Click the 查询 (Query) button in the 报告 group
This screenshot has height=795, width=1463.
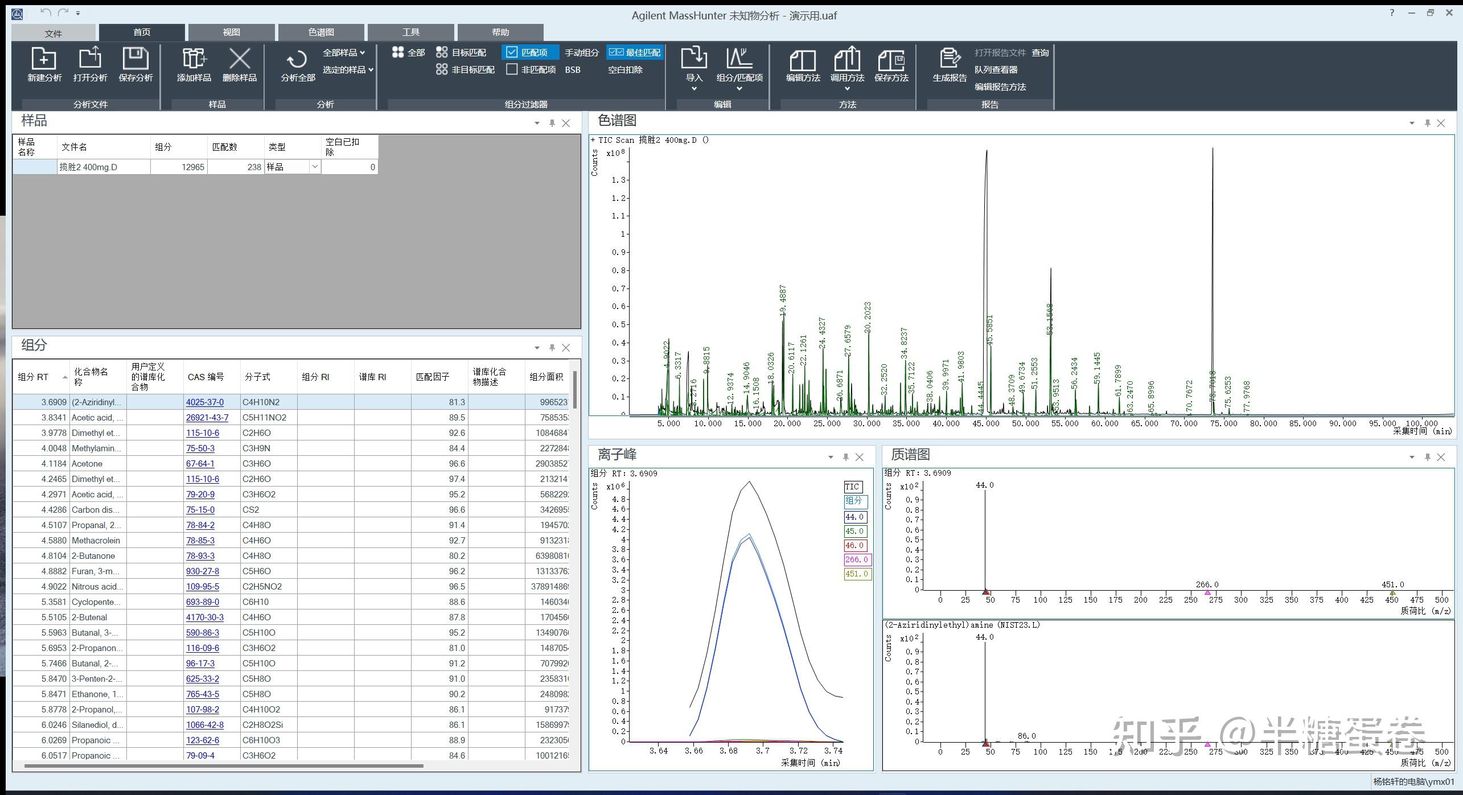coord(1039,52)
